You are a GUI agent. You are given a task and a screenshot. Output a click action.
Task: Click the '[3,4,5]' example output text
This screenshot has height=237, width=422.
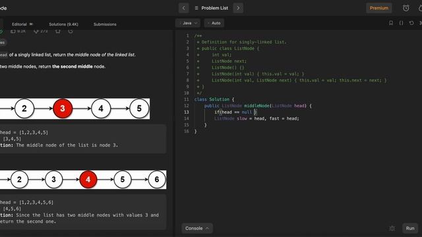[x=12, y=139]
